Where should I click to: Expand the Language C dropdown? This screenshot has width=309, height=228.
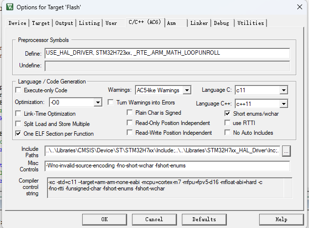click(283, 90)
